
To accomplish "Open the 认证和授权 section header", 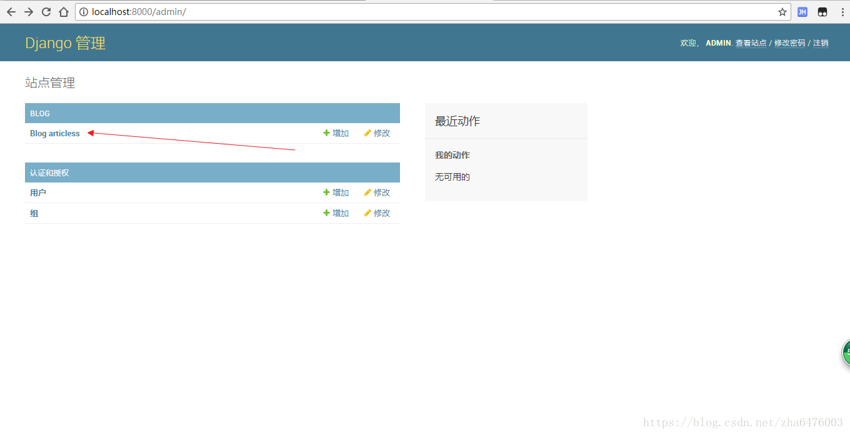I will tap(49, 172).
